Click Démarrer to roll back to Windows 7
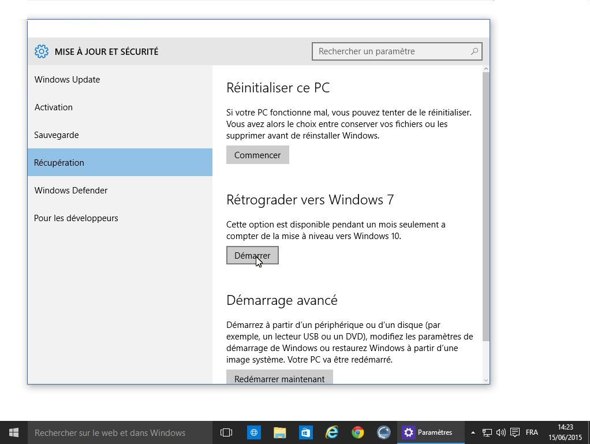 coord(252,256)
